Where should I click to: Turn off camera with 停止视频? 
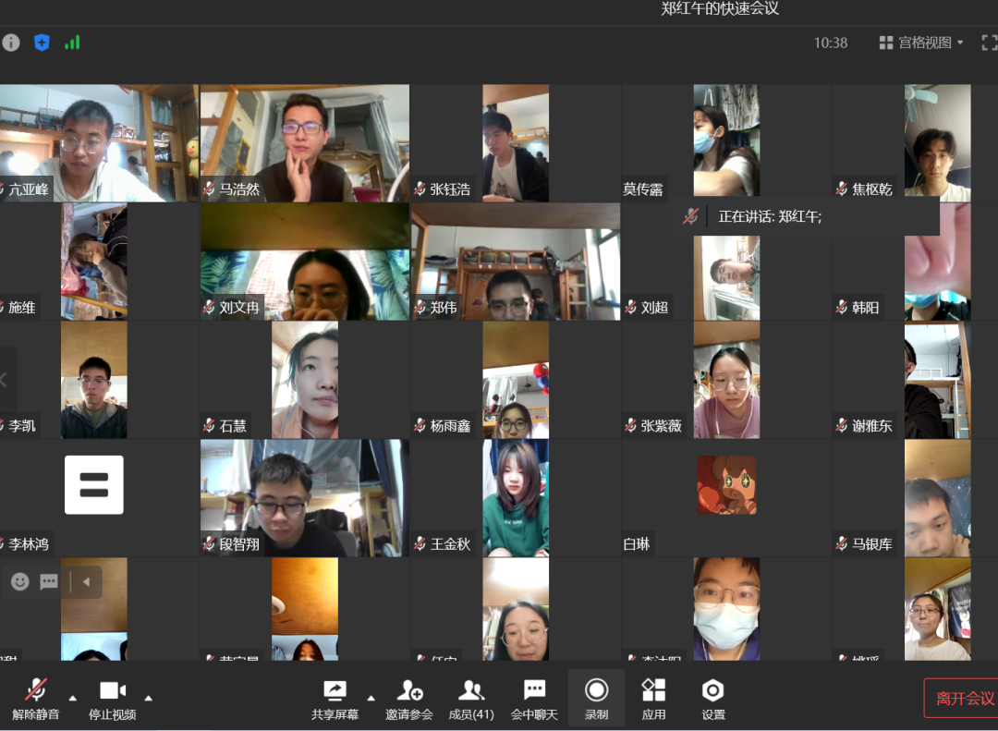(112, 699)
